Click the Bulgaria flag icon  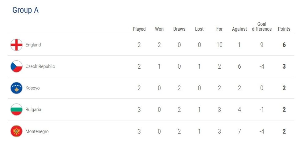[x=17, y=110]
